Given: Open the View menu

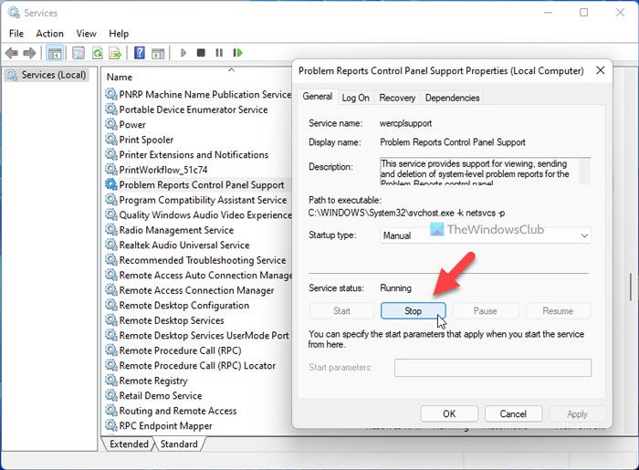Looking at the screenshot, I should pyautogui.click(x=87, y=34).
